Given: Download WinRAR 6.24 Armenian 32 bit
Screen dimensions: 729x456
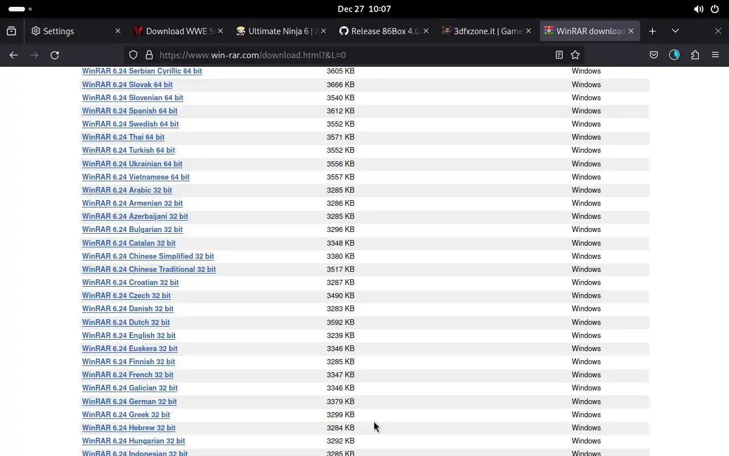Looking at the screenshot, I should point(132,203).
